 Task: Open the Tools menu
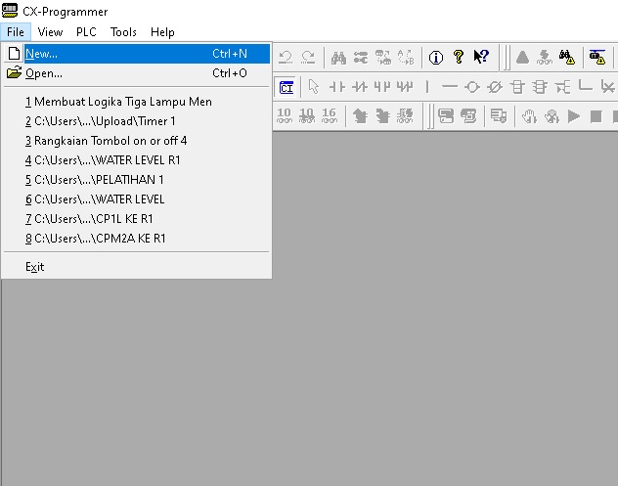tap(123, 32)
